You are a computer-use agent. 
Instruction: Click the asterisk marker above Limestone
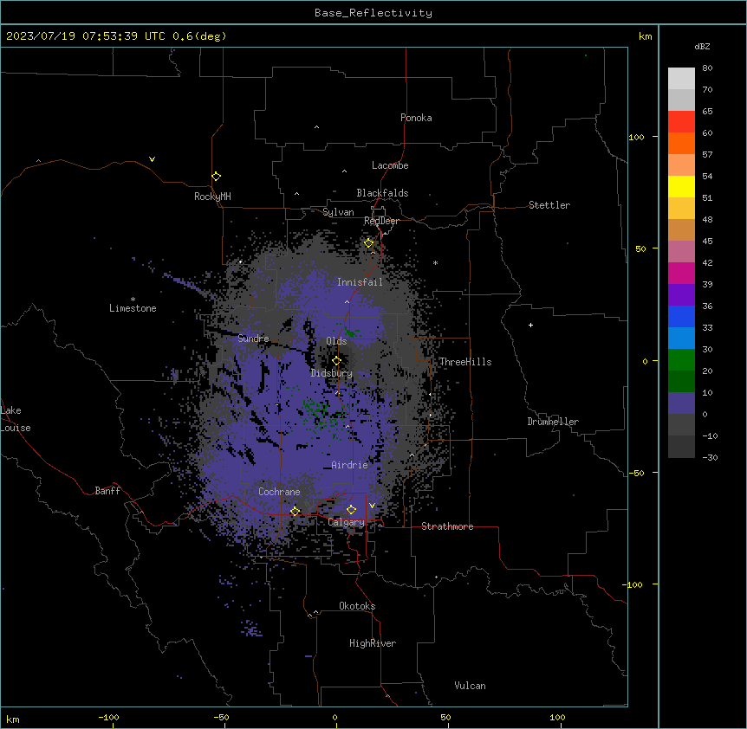coord(133,300)
